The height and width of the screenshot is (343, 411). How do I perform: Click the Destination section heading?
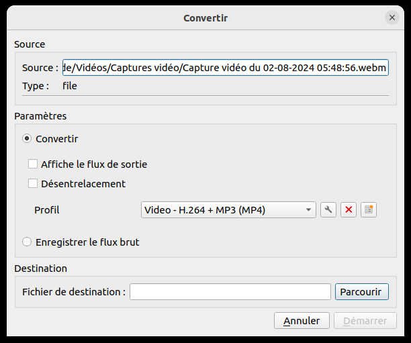click(x=40, y=268)
